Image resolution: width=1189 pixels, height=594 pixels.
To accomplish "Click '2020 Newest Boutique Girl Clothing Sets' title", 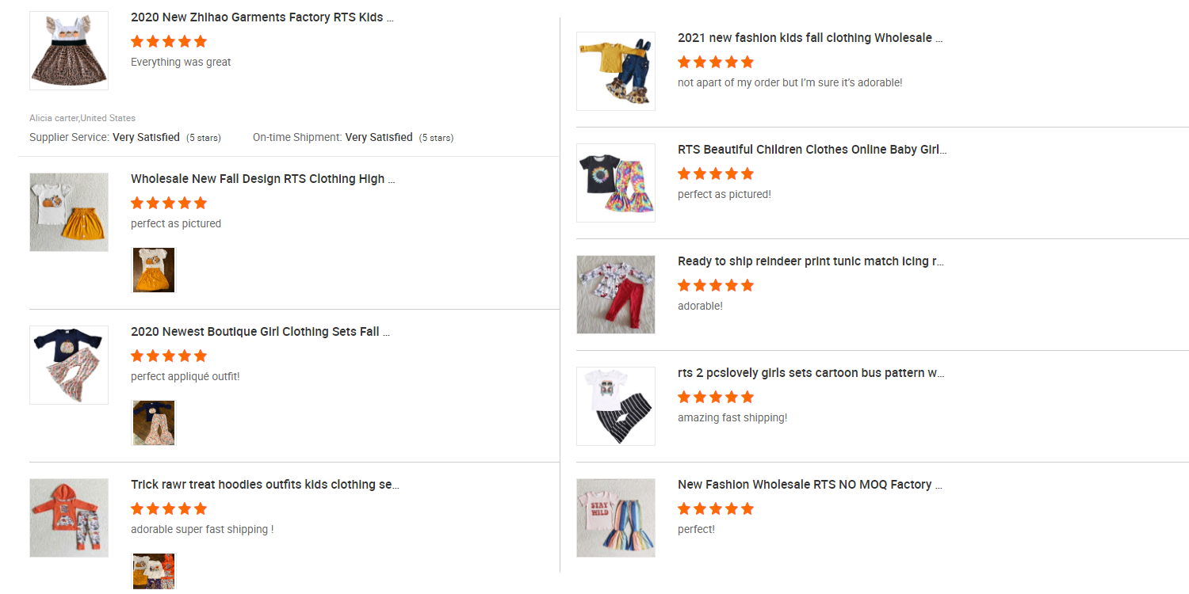I will (260, 332).
